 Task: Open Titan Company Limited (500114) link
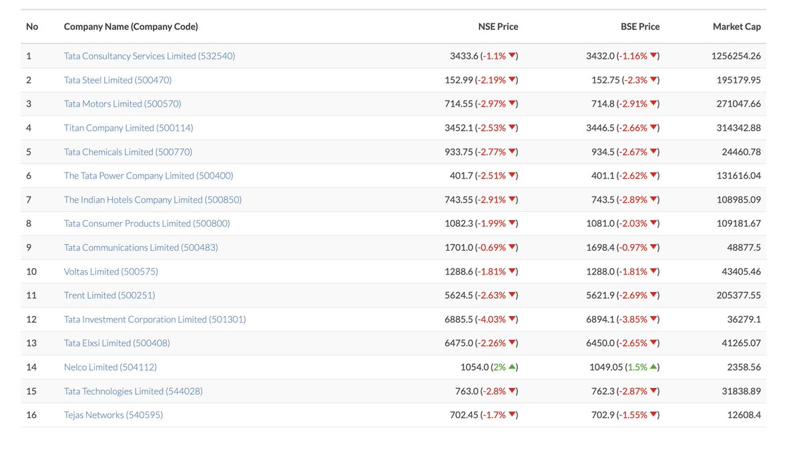(129, 128)
